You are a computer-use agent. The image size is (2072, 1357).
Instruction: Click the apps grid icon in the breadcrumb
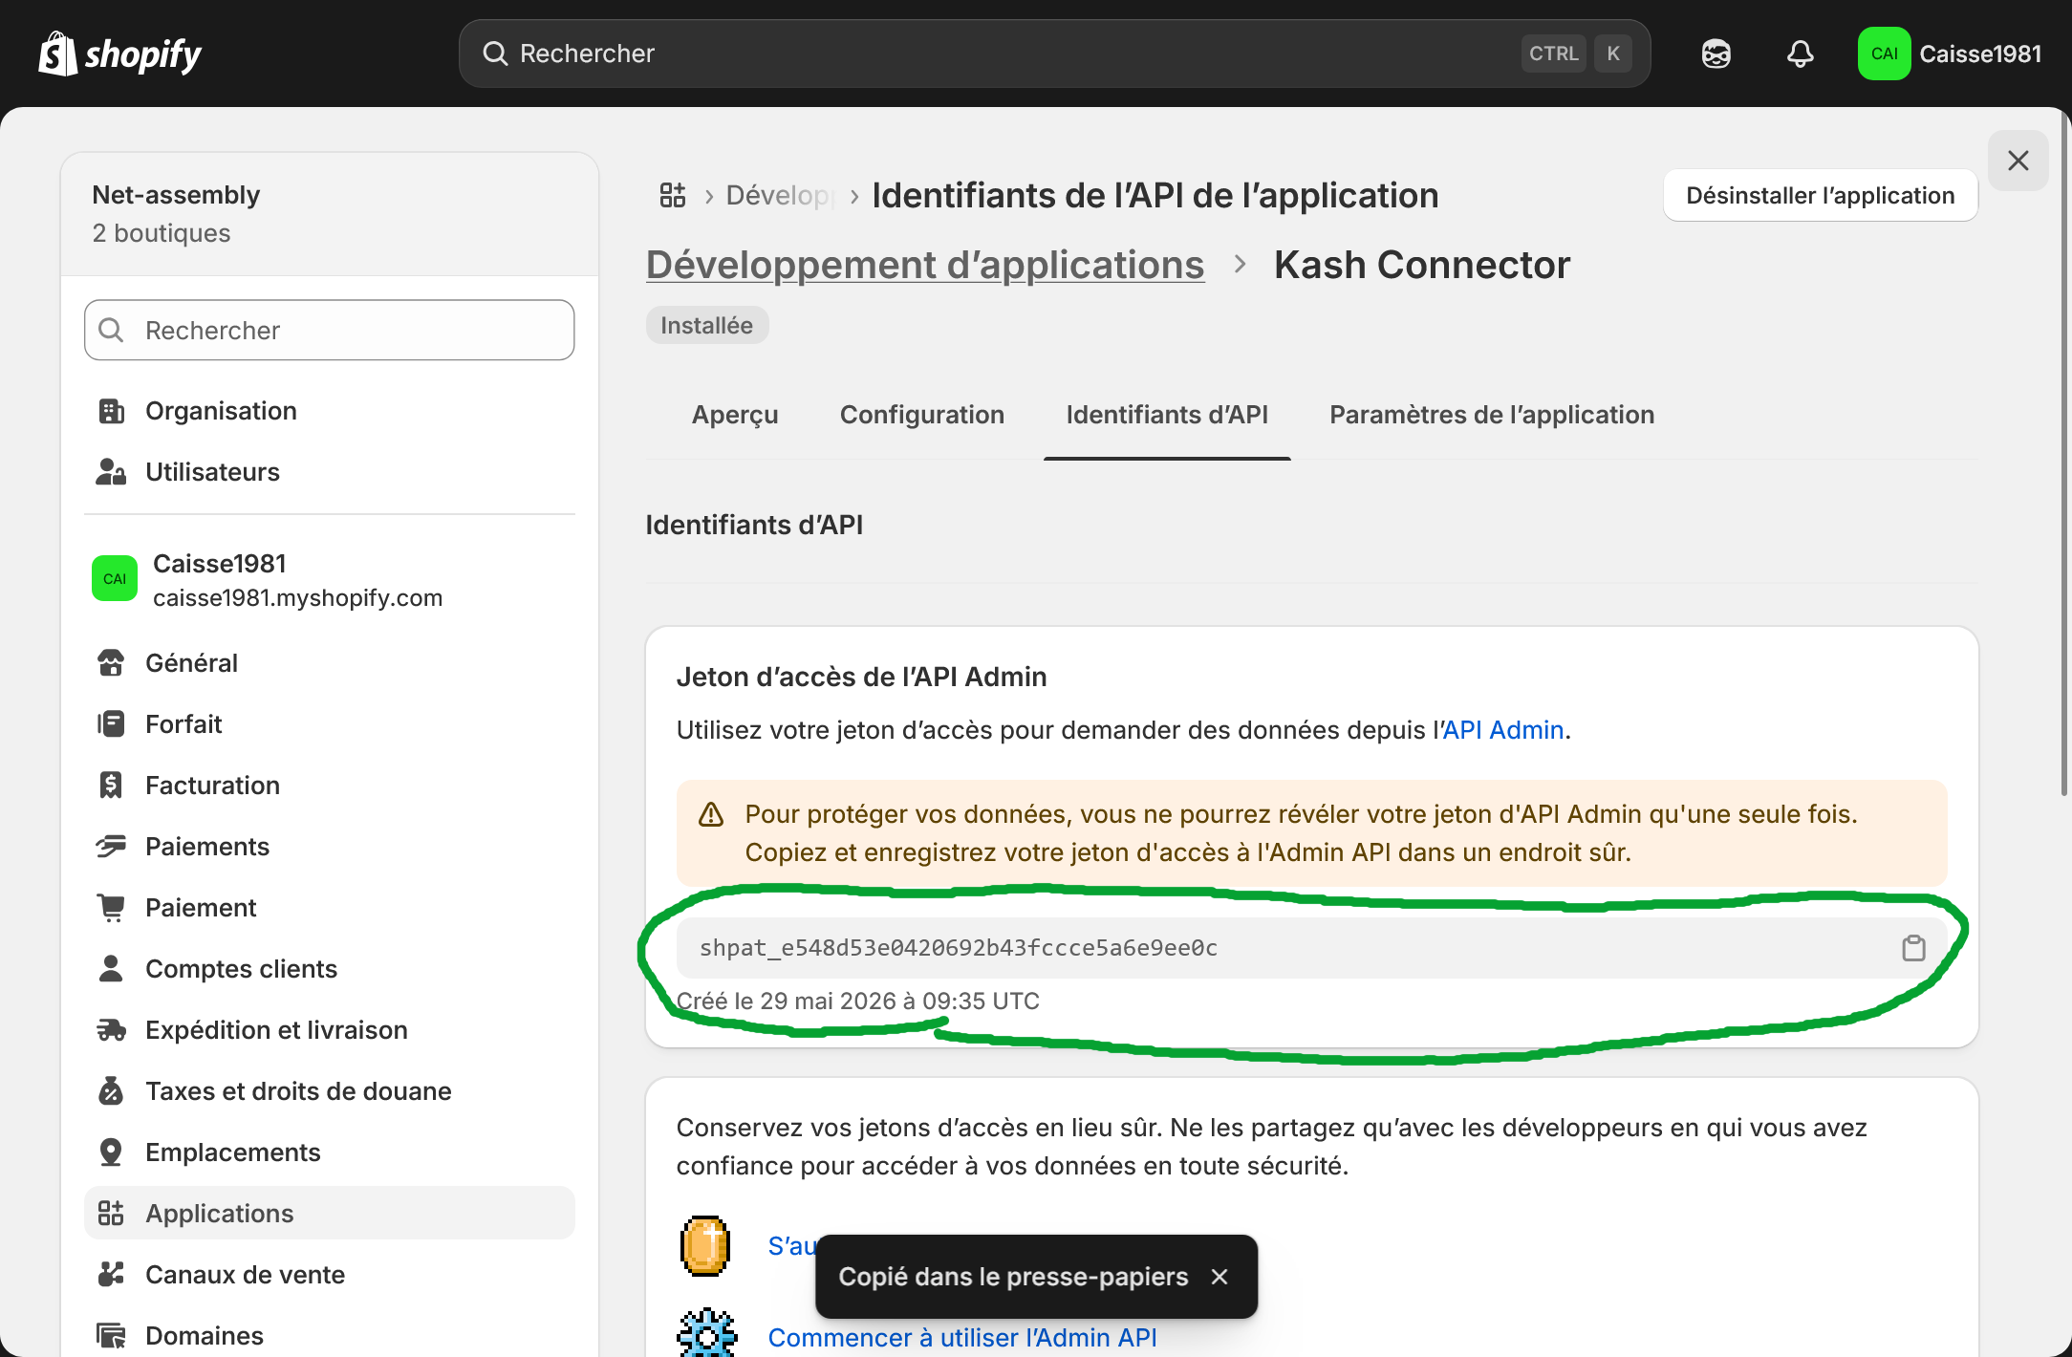(x=673, y=195)
